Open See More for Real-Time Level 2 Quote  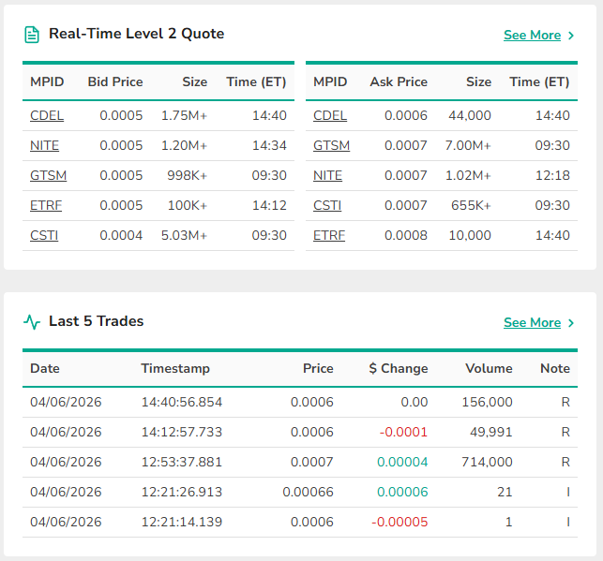[x=532, y=35]
